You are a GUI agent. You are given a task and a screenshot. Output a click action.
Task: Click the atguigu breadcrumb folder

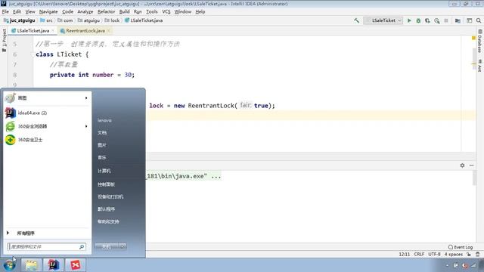pyautogui.click(x=88, y=20)
